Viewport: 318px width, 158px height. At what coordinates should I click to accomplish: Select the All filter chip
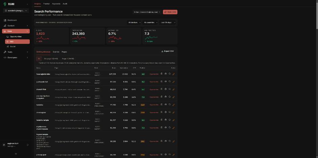(x=39, y=59)
